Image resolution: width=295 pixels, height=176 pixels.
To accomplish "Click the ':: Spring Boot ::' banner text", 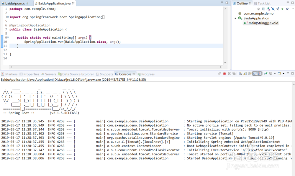I will tap(19, 113).
